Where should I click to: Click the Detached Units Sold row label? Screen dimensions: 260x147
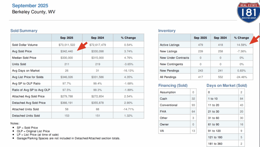26,116
